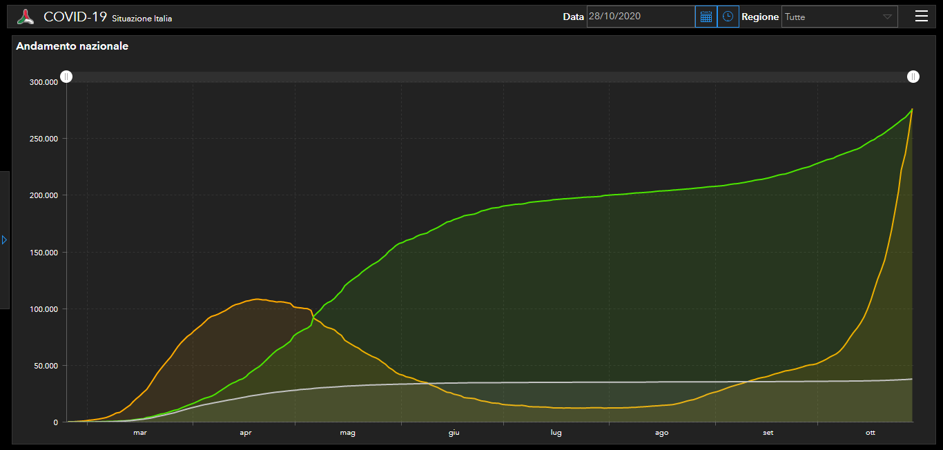Screen dimensions: 943x450
Task: Open the calendar date picker
Action: (x=706, y=17)
